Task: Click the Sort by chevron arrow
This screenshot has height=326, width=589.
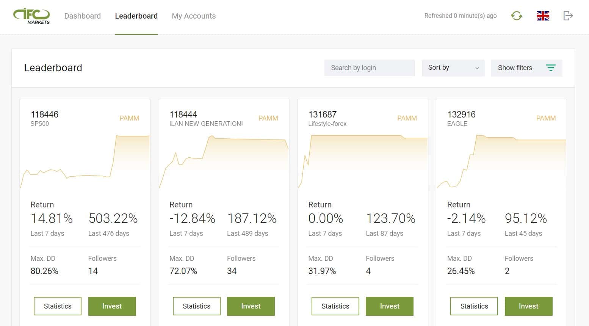Action: click(477, 68)
